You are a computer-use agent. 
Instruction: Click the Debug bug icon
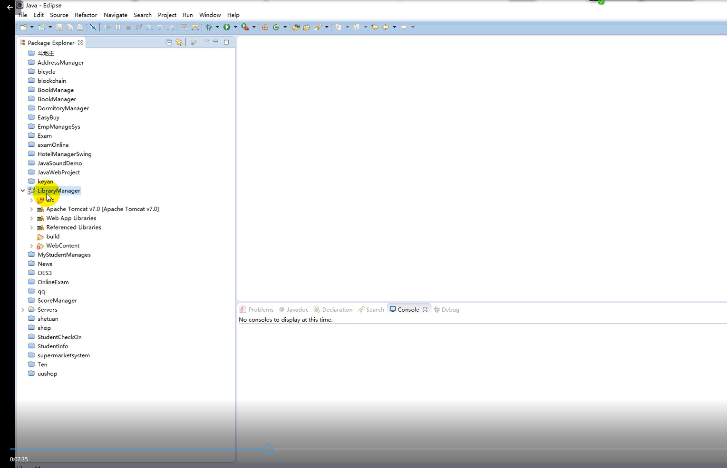[x=209, y=27]
